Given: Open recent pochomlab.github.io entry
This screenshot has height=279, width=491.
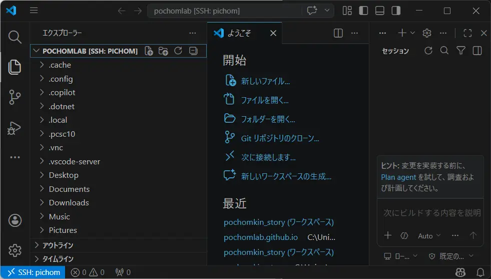Looking at the screenshot, I should (261, 237).
